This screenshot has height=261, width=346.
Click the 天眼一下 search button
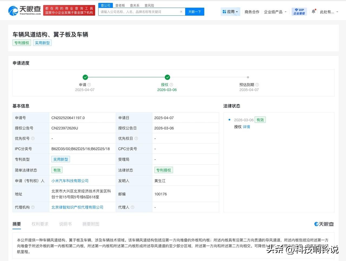point(195,12)
